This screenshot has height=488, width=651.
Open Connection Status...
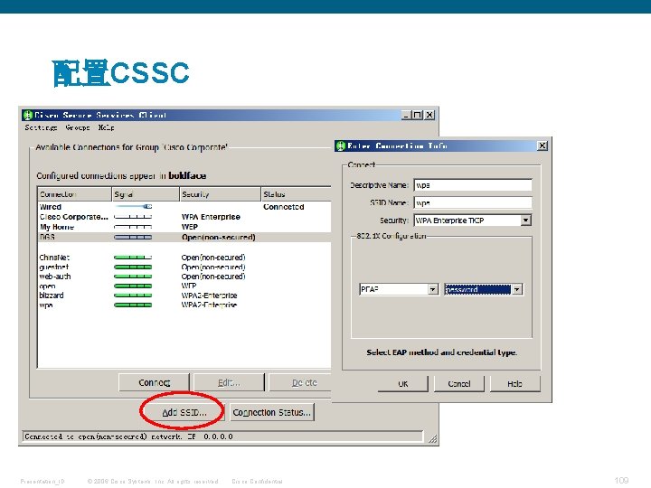click(x=271, y=412)
